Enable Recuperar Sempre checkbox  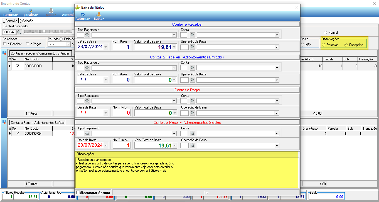[x=78, y=193]
